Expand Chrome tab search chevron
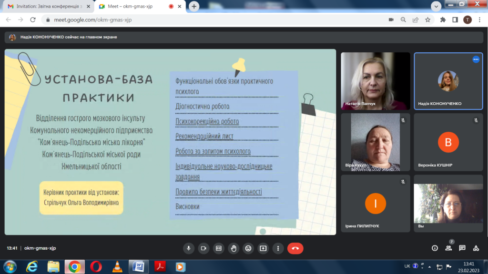The image size is (488, 274). pos(436,7)
